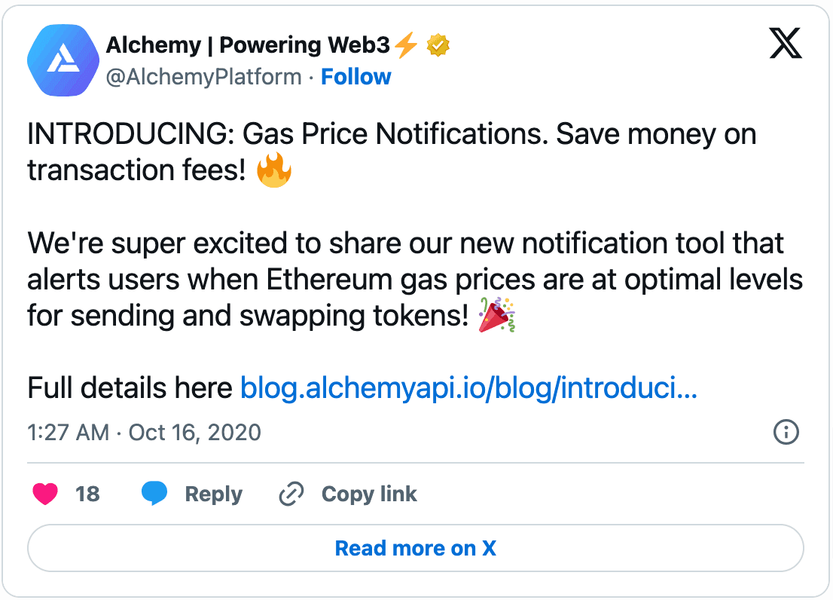Click the Copy link text label
The width and height of the screenshot is (833, 600).
[369, 494]
